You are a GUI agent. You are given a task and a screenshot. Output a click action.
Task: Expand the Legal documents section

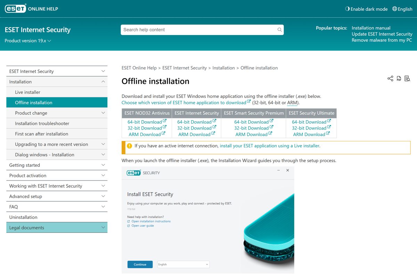pos(57,227)
